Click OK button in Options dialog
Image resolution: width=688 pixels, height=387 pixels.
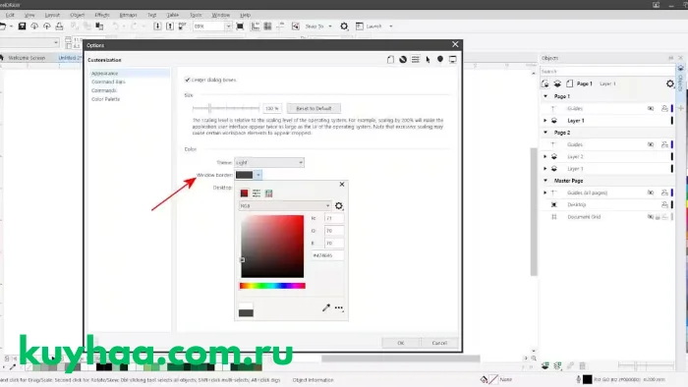(x=401, y=343)
